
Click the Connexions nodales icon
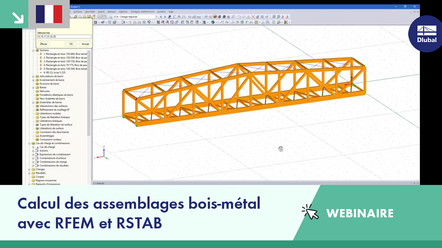[x=37, y=139]
